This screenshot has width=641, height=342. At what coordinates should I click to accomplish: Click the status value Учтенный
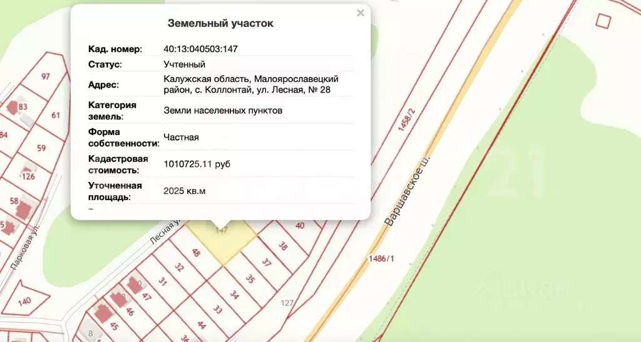coord(185,64)
